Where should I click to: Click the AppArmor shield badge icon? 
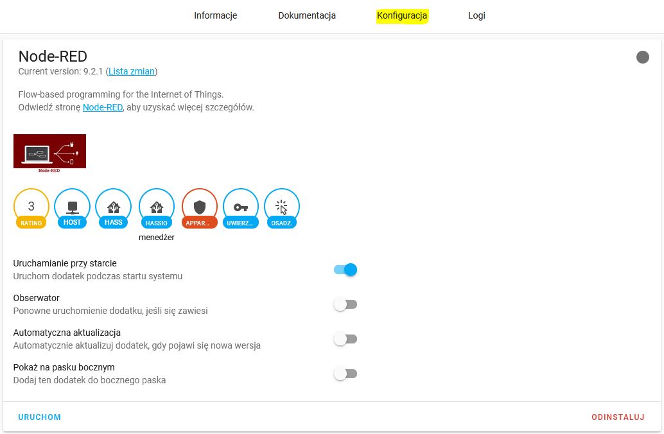200,207
